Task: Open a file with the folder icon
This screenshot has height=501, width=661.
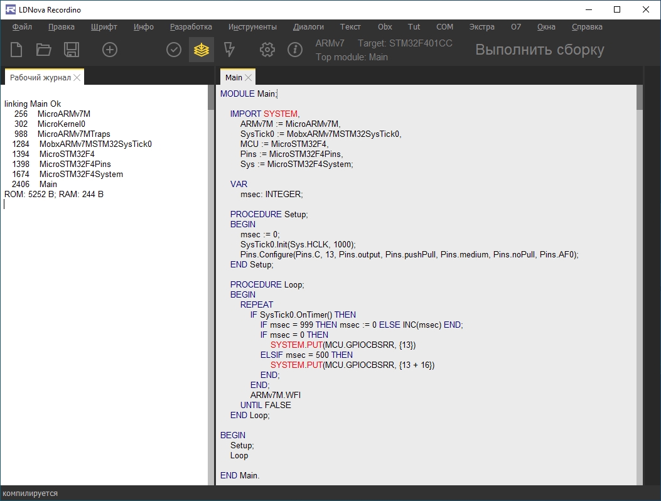Action: (43, 50)
